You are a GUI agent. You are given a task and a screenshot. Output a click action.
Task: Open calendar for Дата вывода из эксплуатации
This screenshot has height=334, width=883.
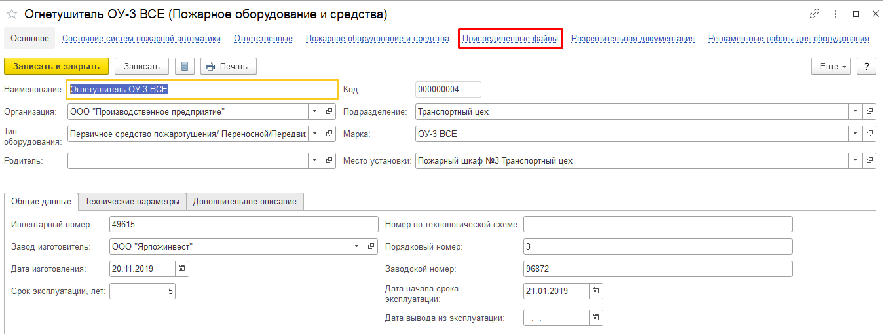[595, 318]
